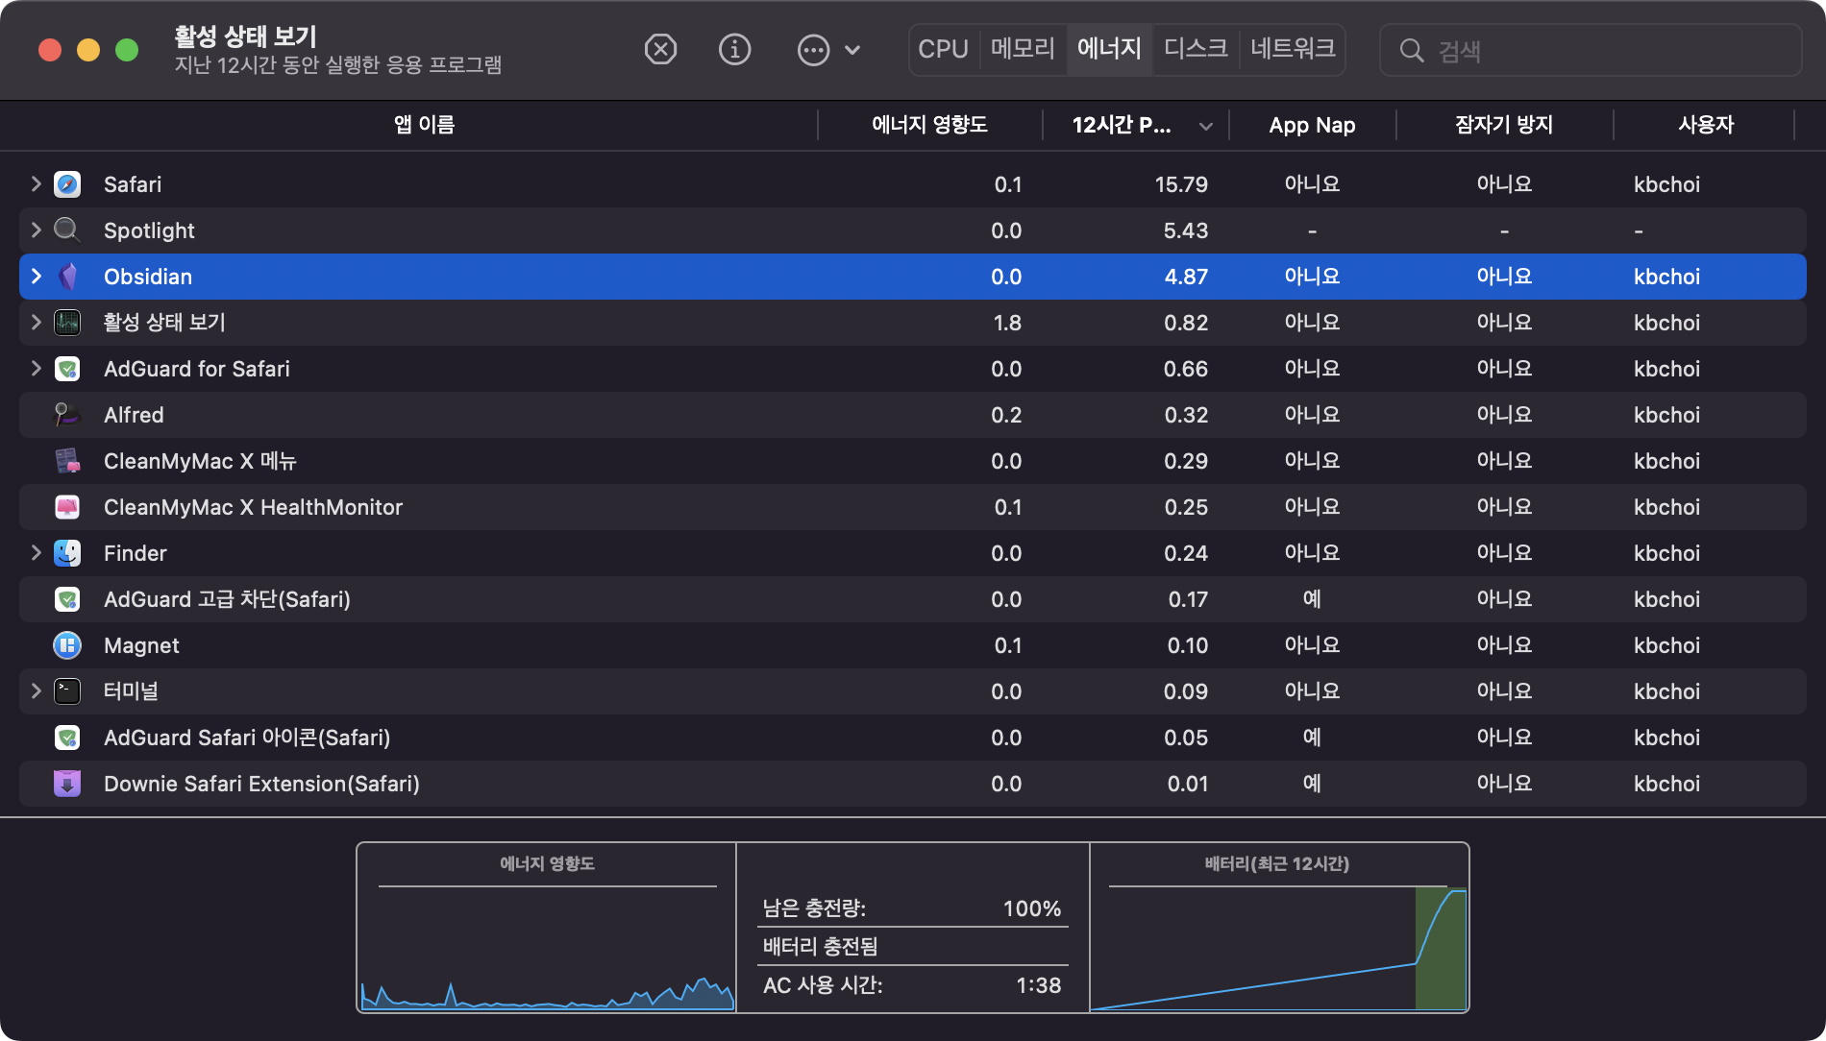Image resolution: width=1826 pixels, height=1041 pixels.
Task: Click the Alfred hat icon
Action: point(67,415)
